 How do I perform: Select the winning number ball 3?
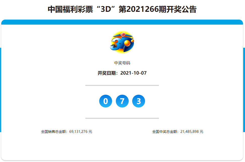[x=138, y=101]
